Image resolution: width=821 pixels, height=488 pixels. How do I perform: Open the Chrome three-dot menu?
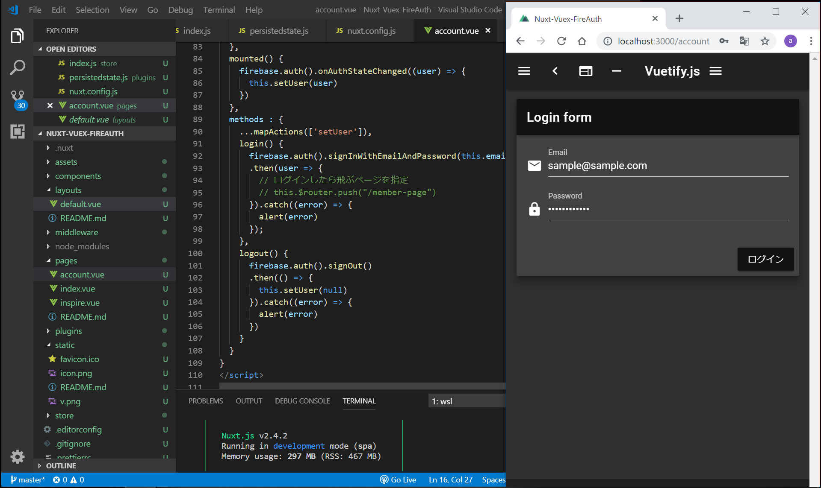pos(811,41)
